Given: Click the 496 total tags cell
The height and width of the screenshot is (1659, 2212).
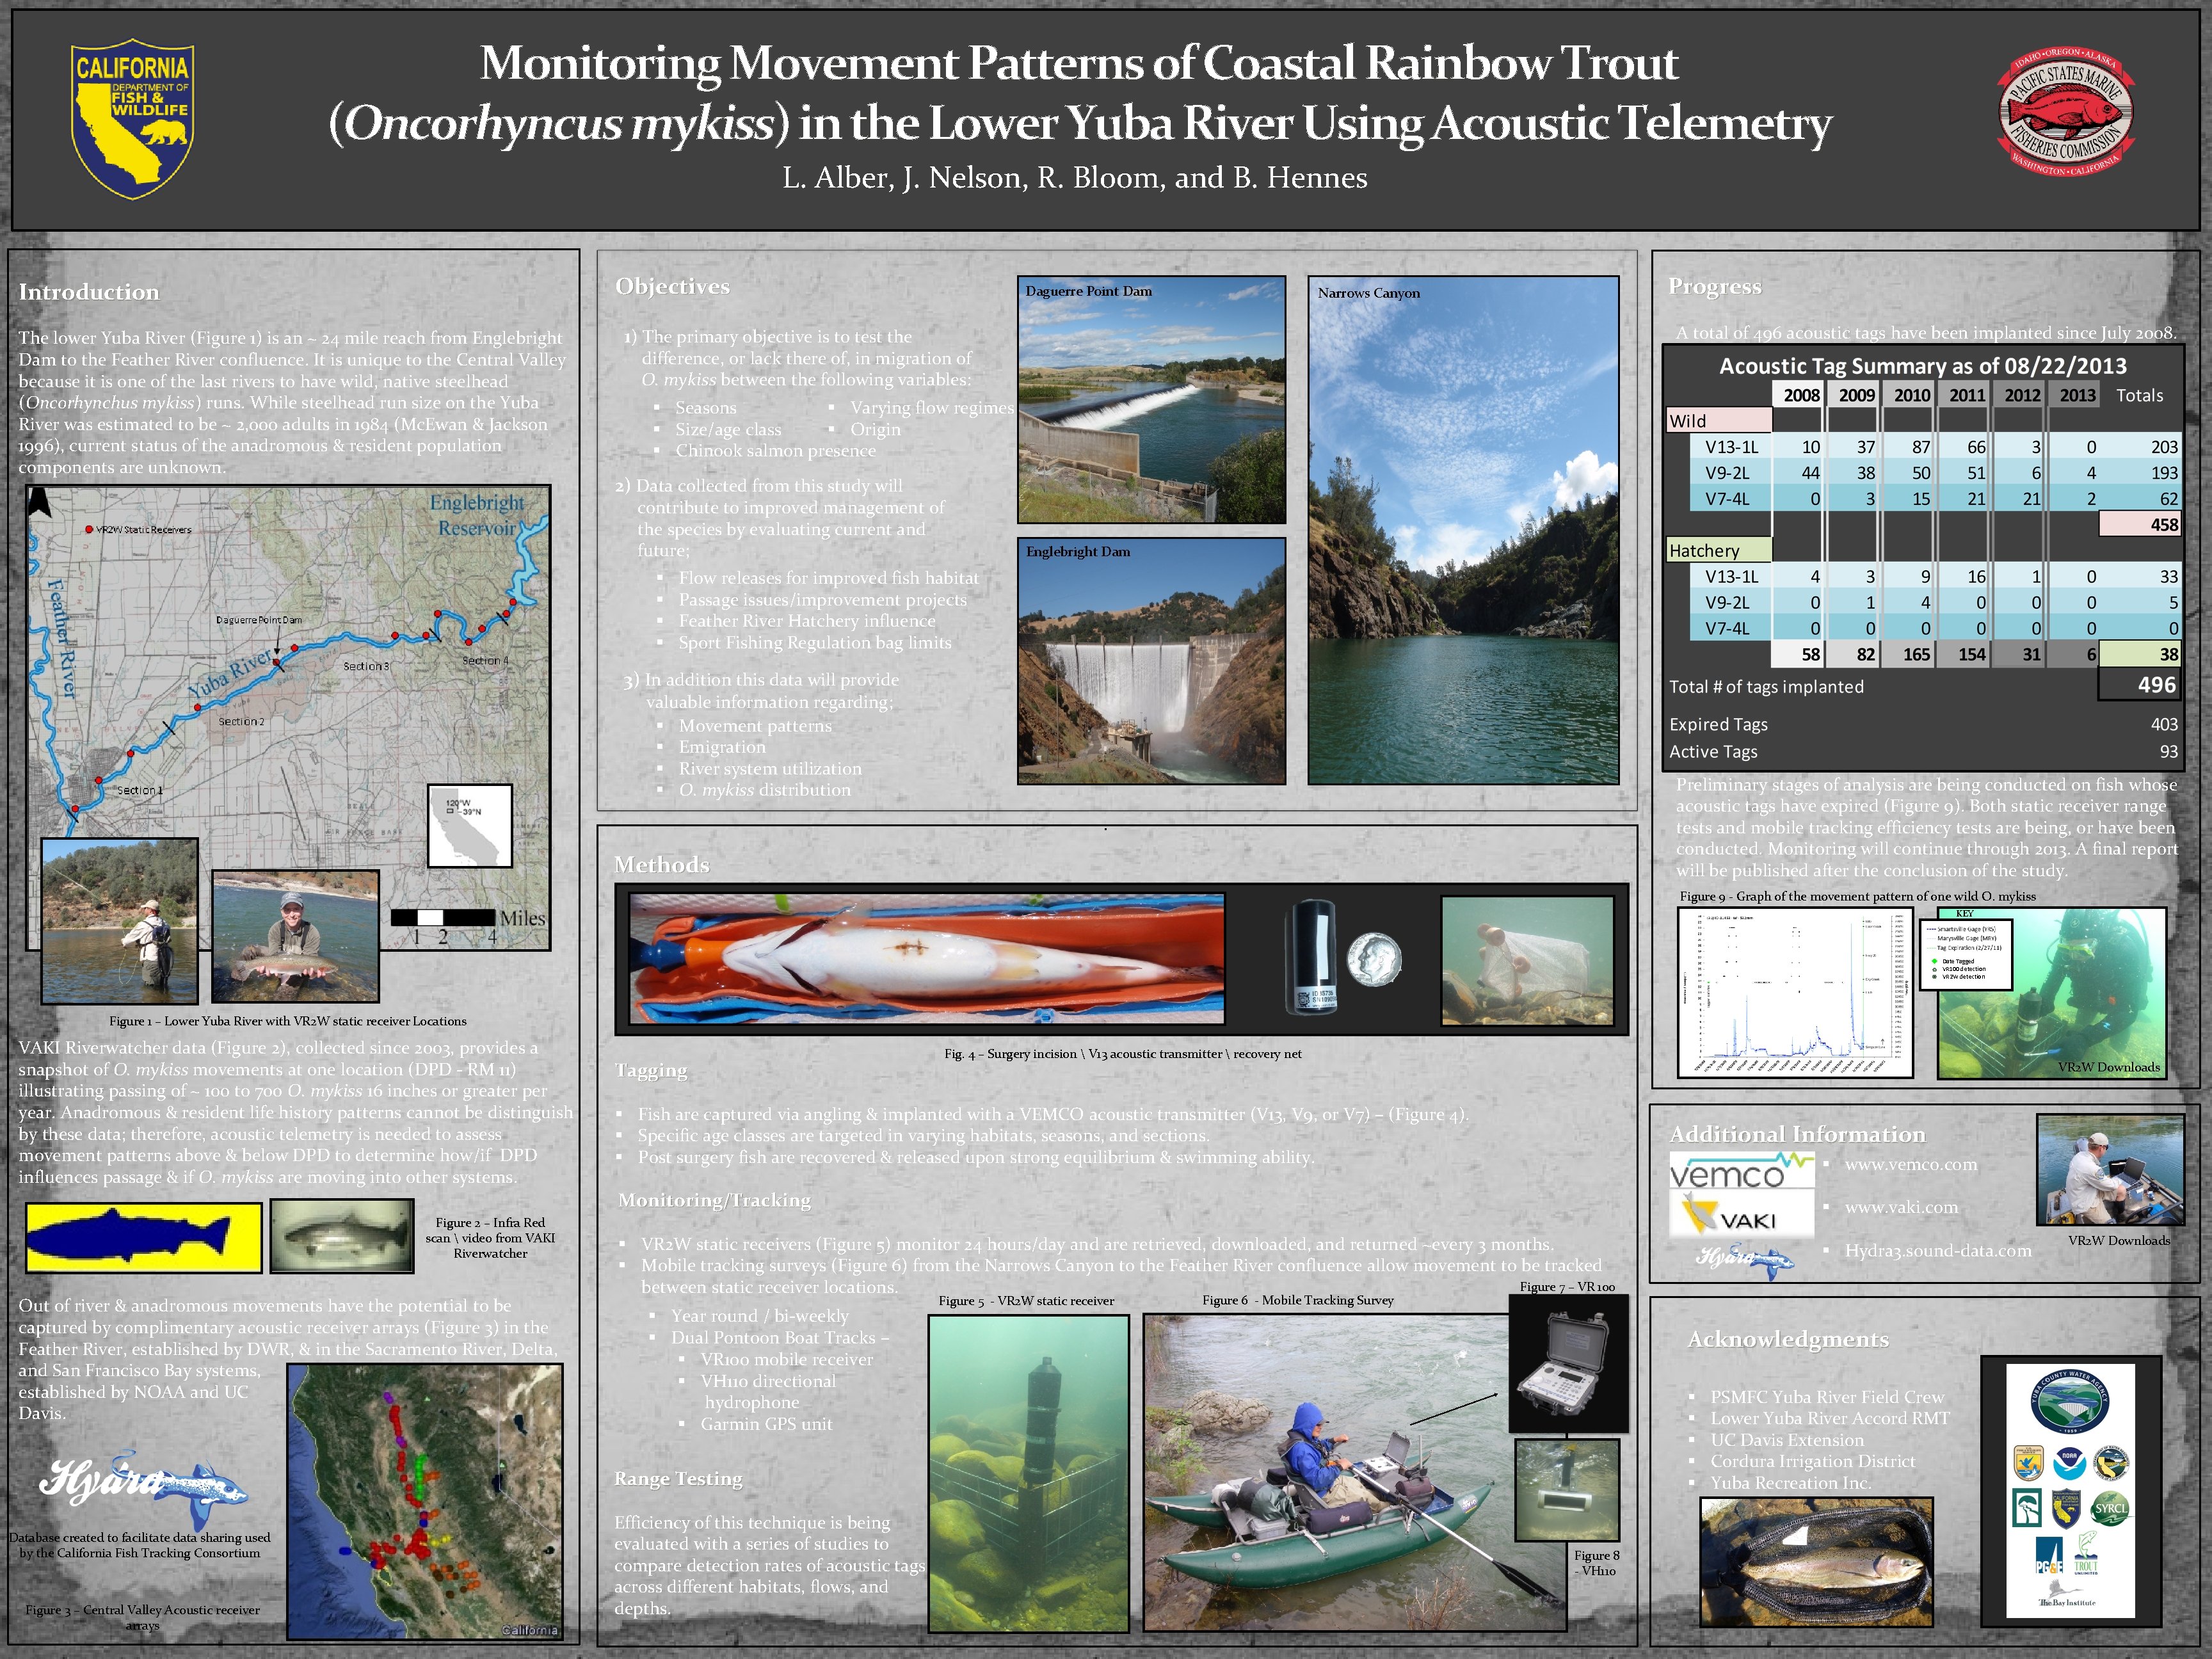Looking at the screenshot, I should [x=2140, y=685].
